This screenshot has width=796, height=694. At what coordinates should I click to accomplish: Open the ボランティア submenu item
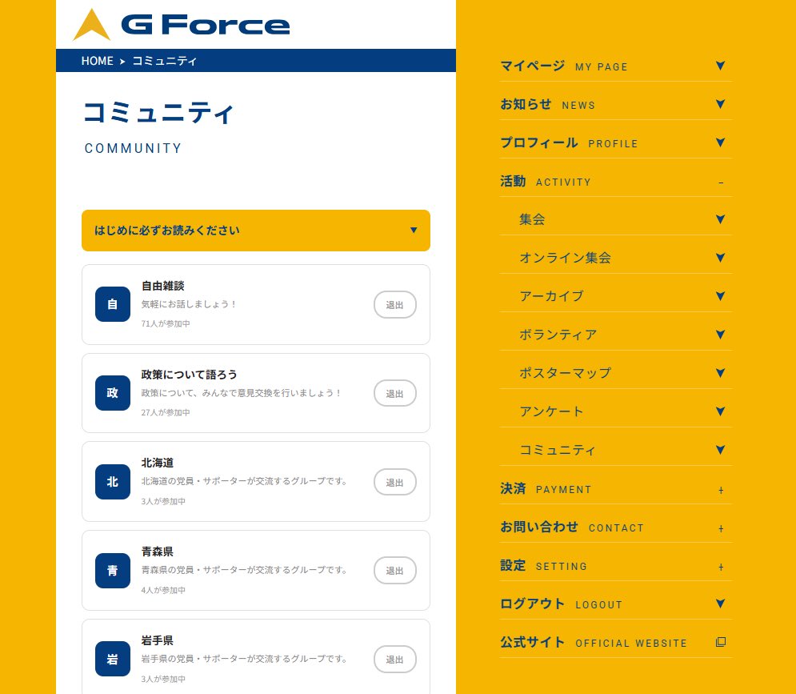(616, 335)
